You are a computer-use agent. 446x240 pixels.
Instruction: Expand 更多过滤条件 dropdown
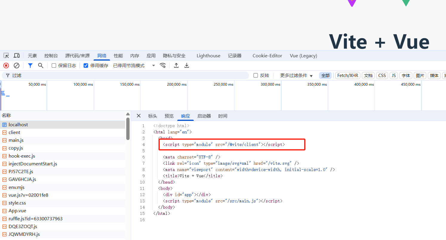[296, 76]
